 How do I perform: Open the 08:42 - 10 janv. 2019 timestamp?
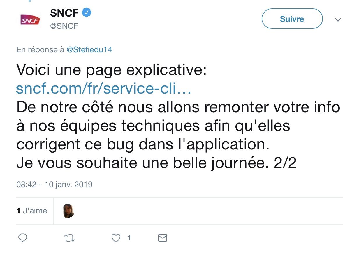pos(54,184)
